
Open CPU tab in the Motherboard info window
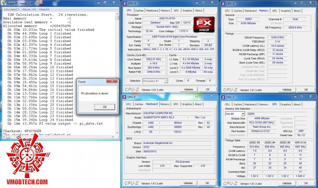129,104
